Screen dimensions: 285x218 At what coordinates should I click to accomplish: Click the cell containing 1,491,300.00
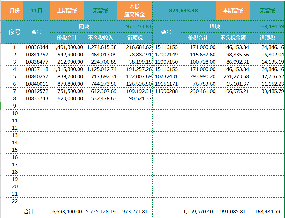[x=67, y=47]
